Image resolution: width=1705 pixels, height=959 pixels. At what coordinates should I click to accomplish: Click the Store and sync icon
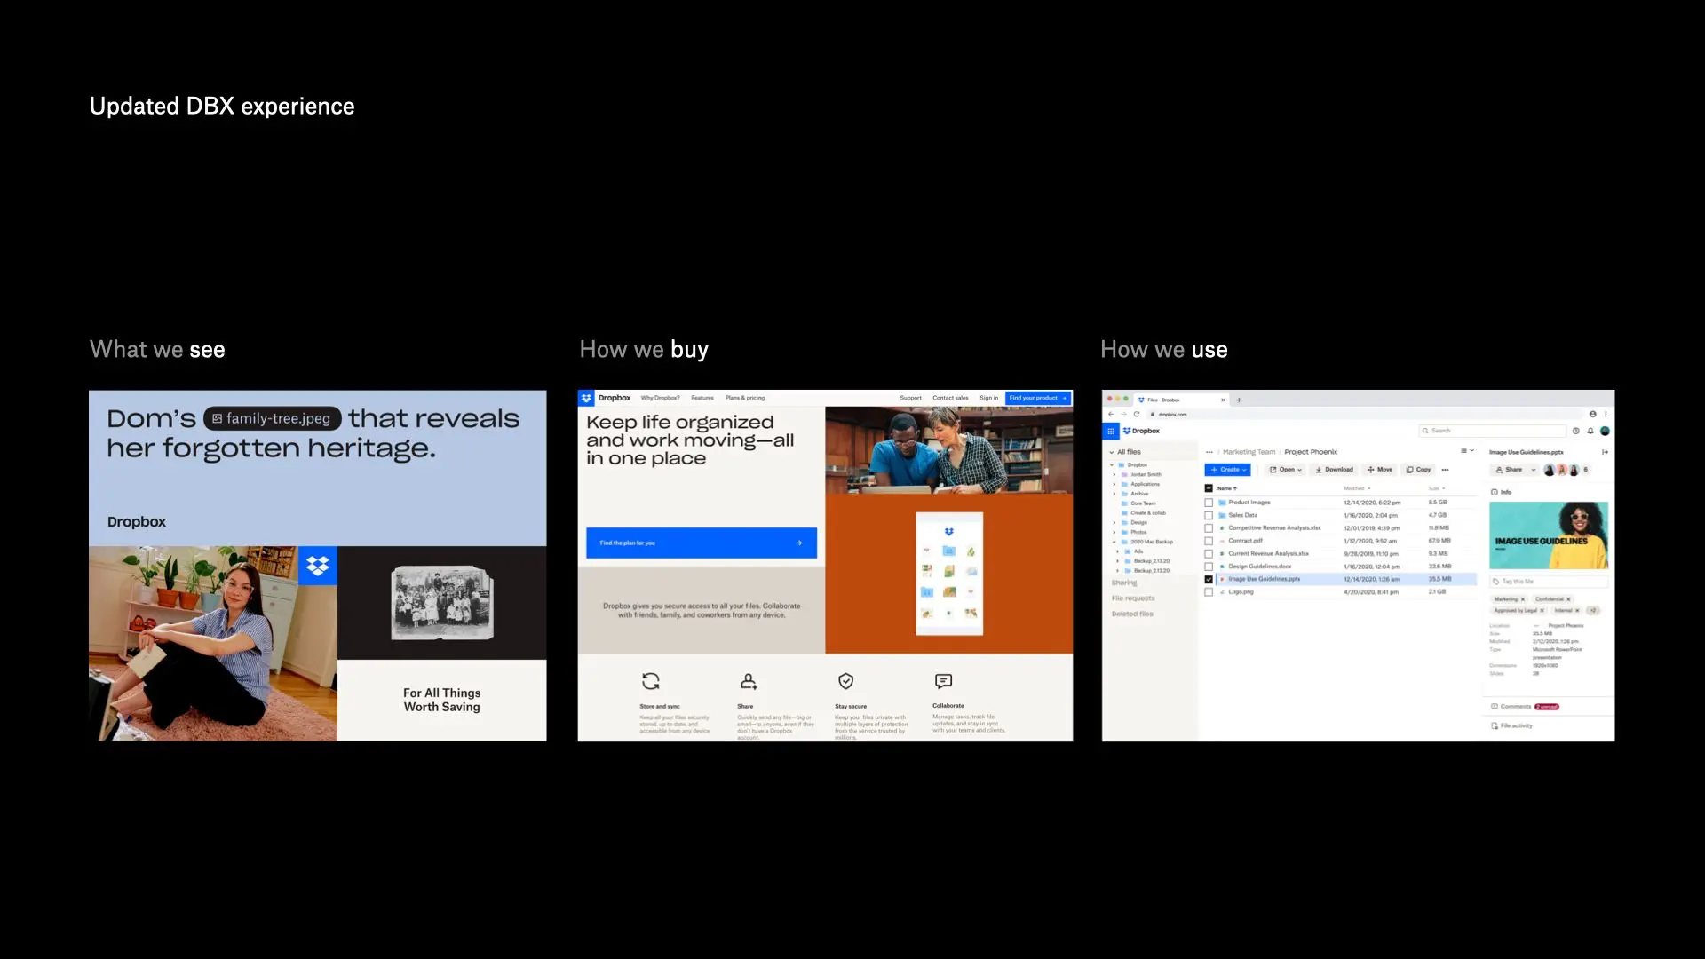click(651, 681)
